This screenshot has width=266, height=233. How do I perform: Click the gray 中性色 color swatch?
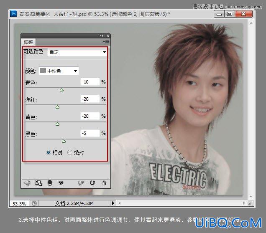[43, 71]
